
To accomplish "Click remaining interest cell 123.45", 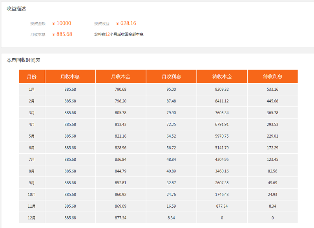I will click(x=272, y=160).
